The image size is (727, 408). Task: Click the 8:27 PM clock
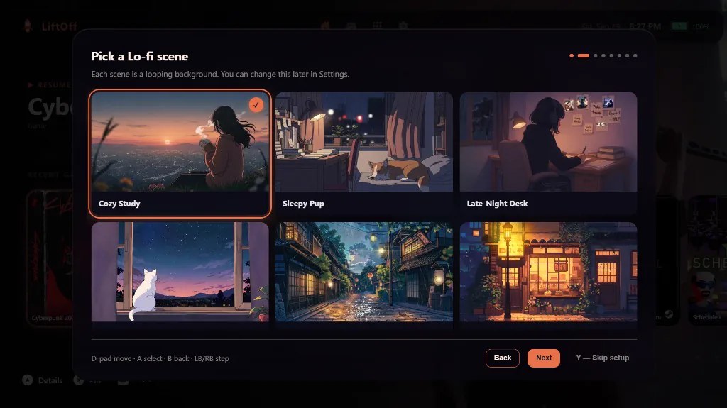tap(645, 26)
